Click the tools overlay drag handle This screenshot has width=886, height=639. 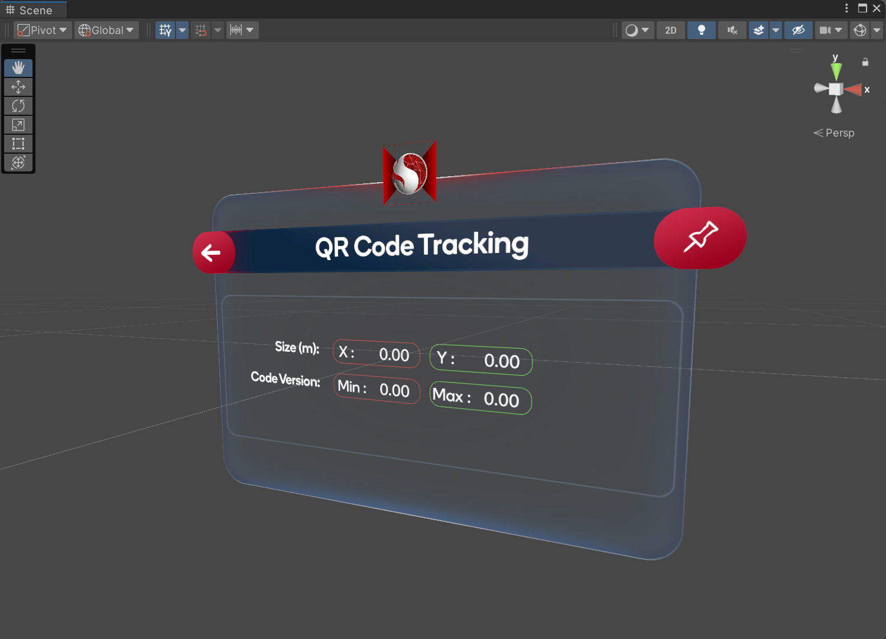coord(18,51)
